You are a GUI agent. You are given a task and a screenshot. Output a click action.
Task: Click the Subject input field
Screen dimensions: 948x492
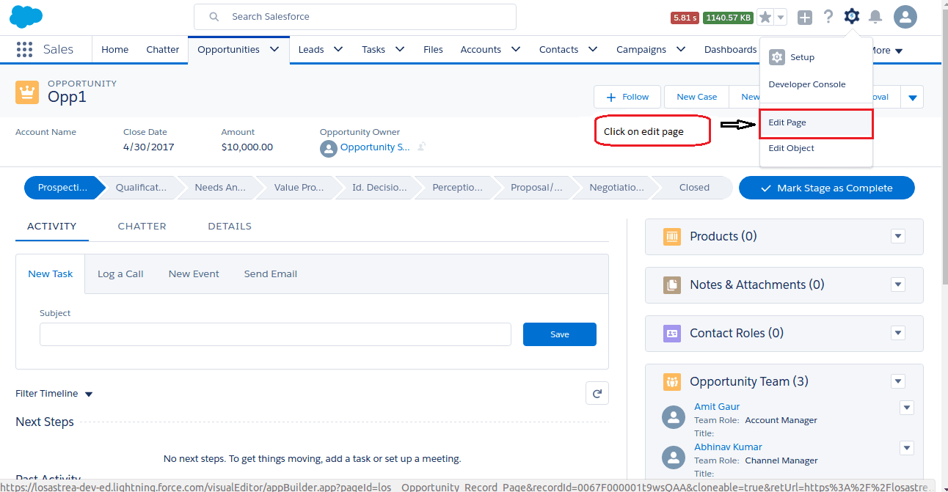pos(275,334)
